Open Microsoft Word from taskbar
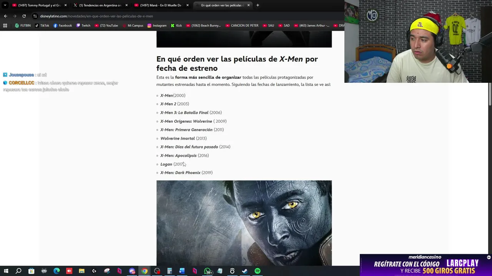Screen dimensions: 492x276 [182, 271]
